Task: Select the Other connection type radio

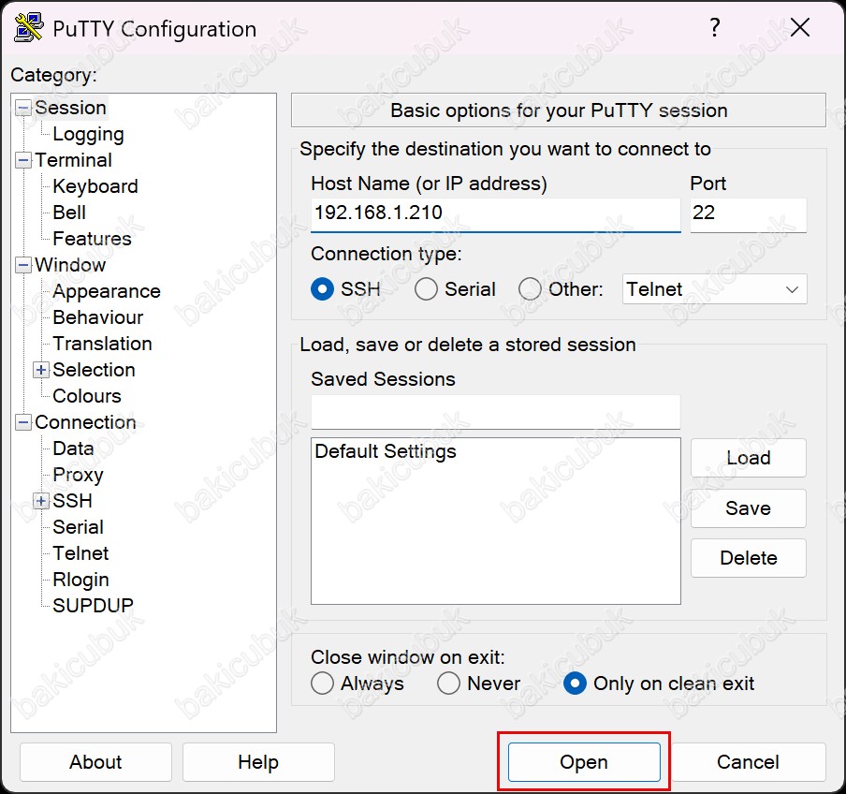Action: (530, 289)
